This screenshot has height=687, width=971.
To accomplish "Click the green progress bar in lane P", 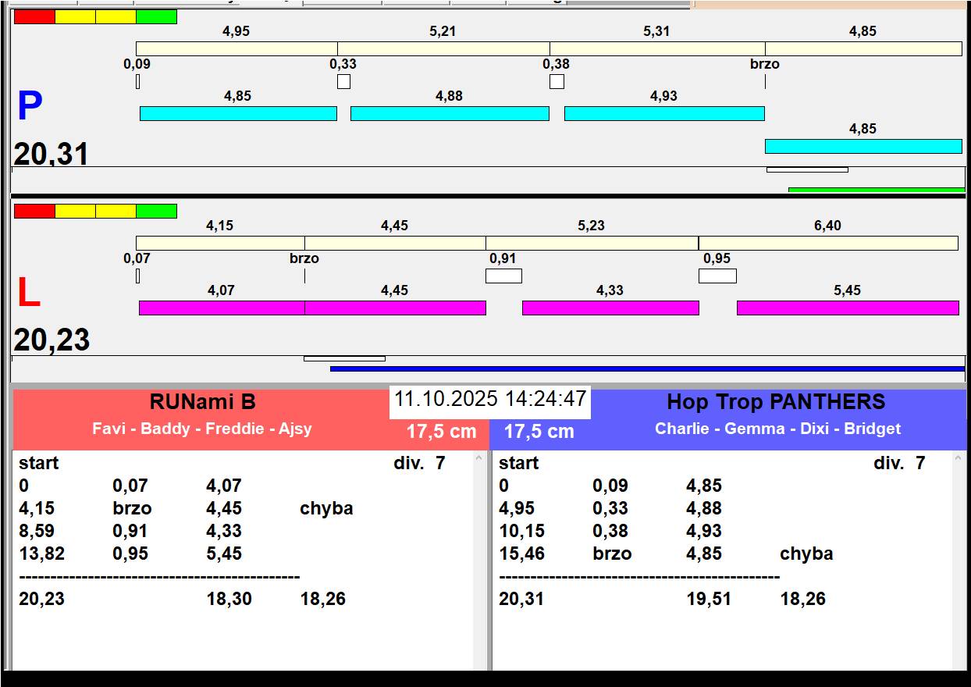I will click(877, 190).
